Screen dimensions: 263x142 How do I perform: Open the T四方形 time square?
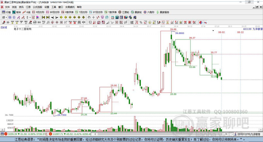(x=81, y=12)
